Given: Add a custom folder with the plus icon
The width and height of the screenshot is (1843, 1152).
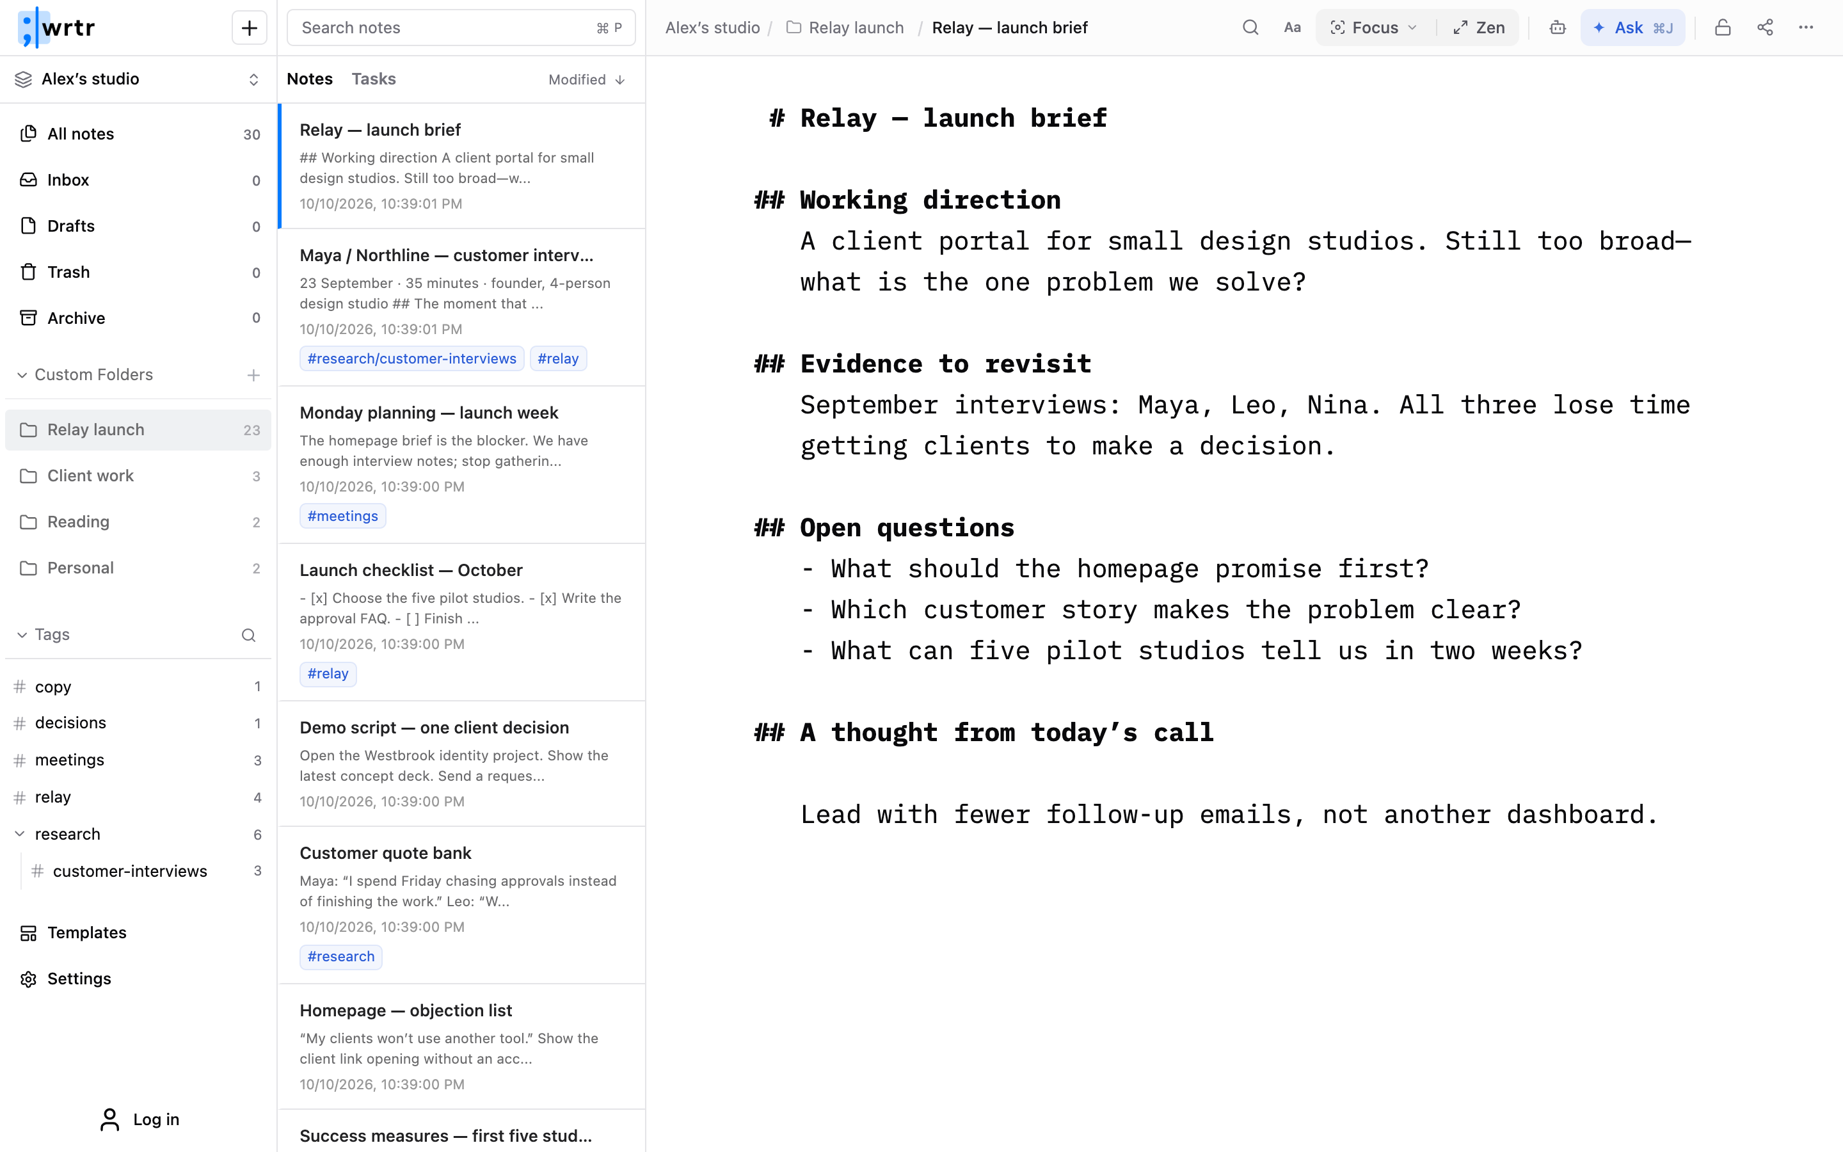Looking at the screenshot, I should coord(253,375).
